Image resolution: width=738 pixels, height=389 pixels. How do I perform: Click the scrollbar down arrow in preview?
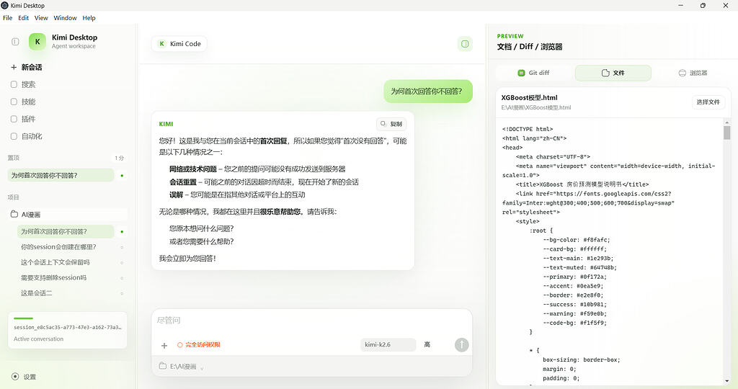point(726,380)
